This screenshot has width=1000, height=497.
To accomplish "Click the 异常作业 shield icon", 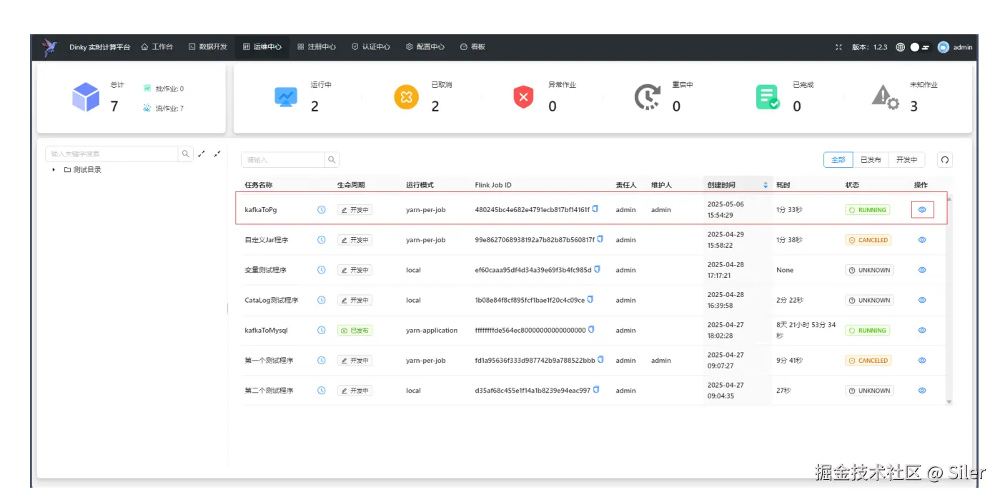I will click(x=523, y=97).
